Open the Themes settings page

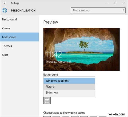pyautogui.click(x=19, y=46)
